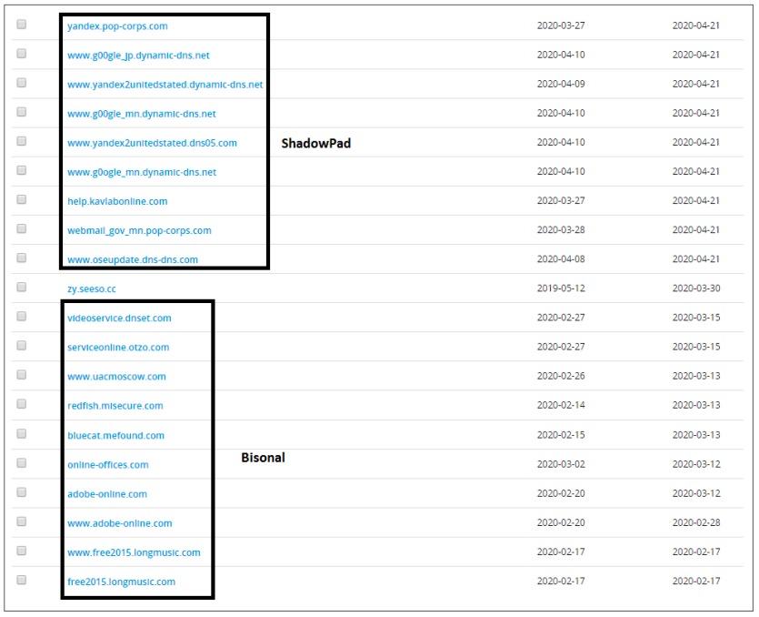Screen dimensions: 759x617
Task: Tick the checkbox for yandex.pop-corps.com
Action: coord(21,25)
